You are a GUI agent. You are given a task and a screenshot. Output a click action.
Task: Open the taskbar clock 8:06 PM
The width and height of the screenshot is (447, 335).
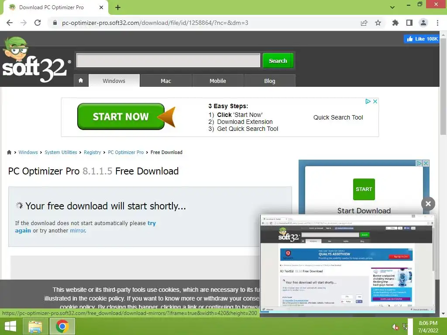tap(428, 326)
